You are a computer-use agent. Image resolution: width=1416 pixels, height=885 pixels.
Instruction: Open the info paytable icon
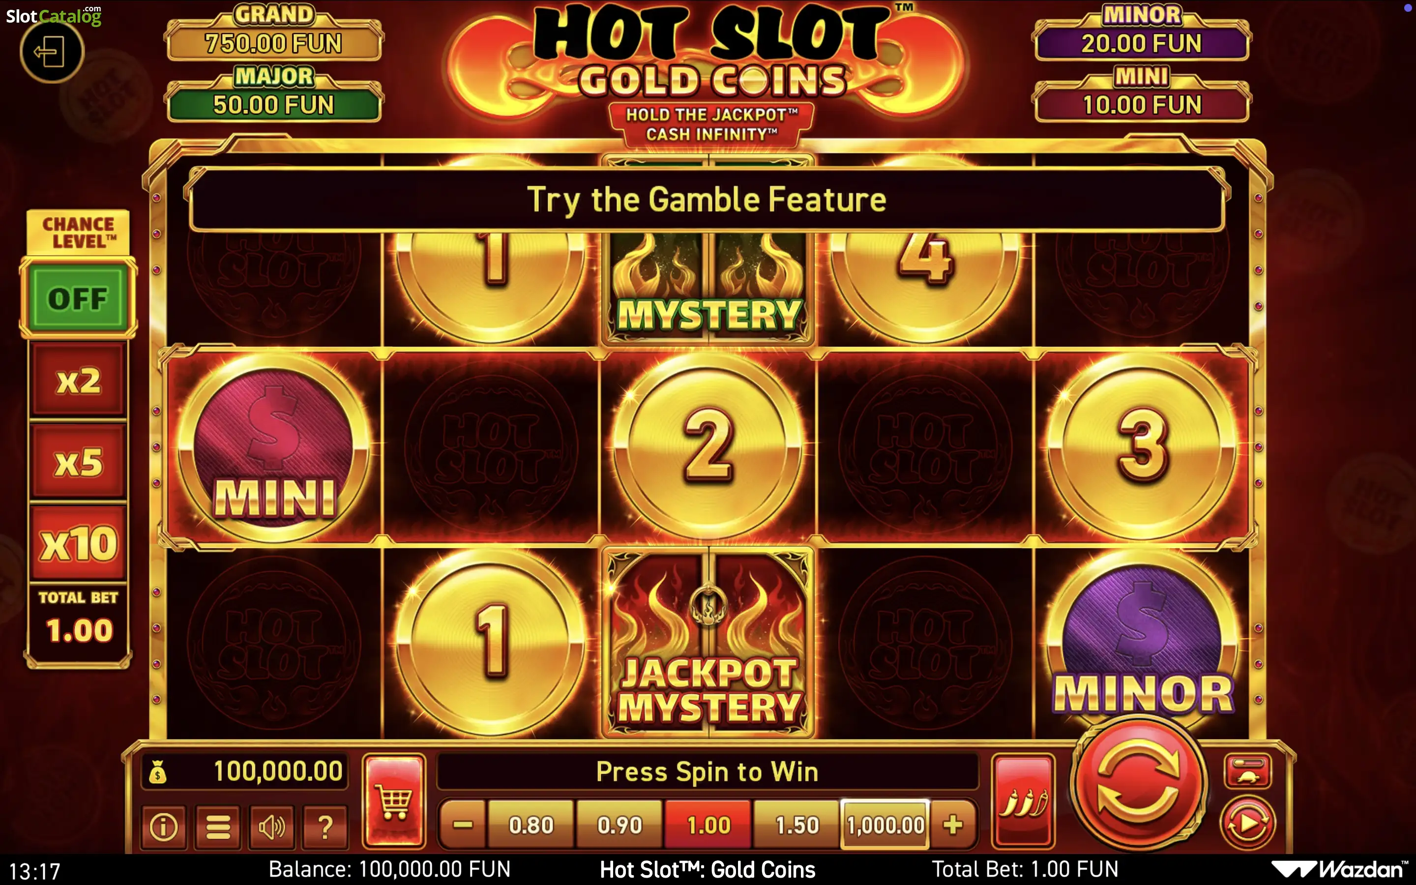coord(164,826)
